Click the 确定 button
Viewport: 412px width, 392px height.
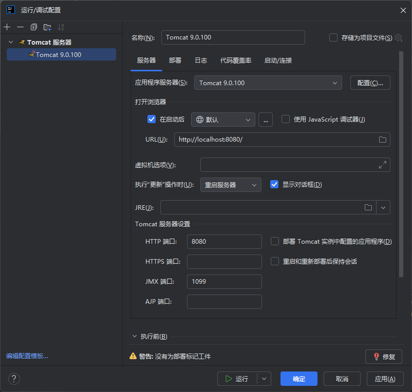pyautogui.click(x=299, y=379)
